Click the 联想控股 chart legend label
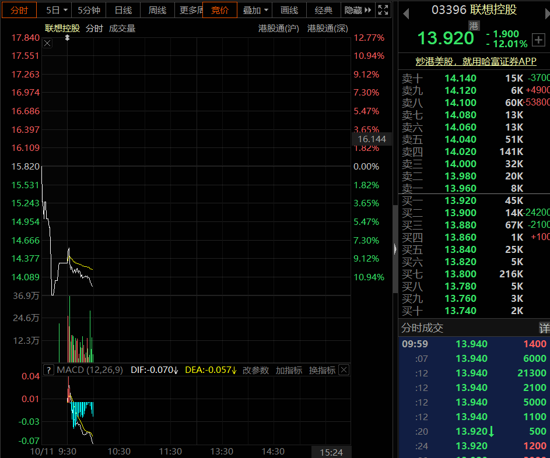The height and width of the screenshot is (458, 550). [62, 29]
